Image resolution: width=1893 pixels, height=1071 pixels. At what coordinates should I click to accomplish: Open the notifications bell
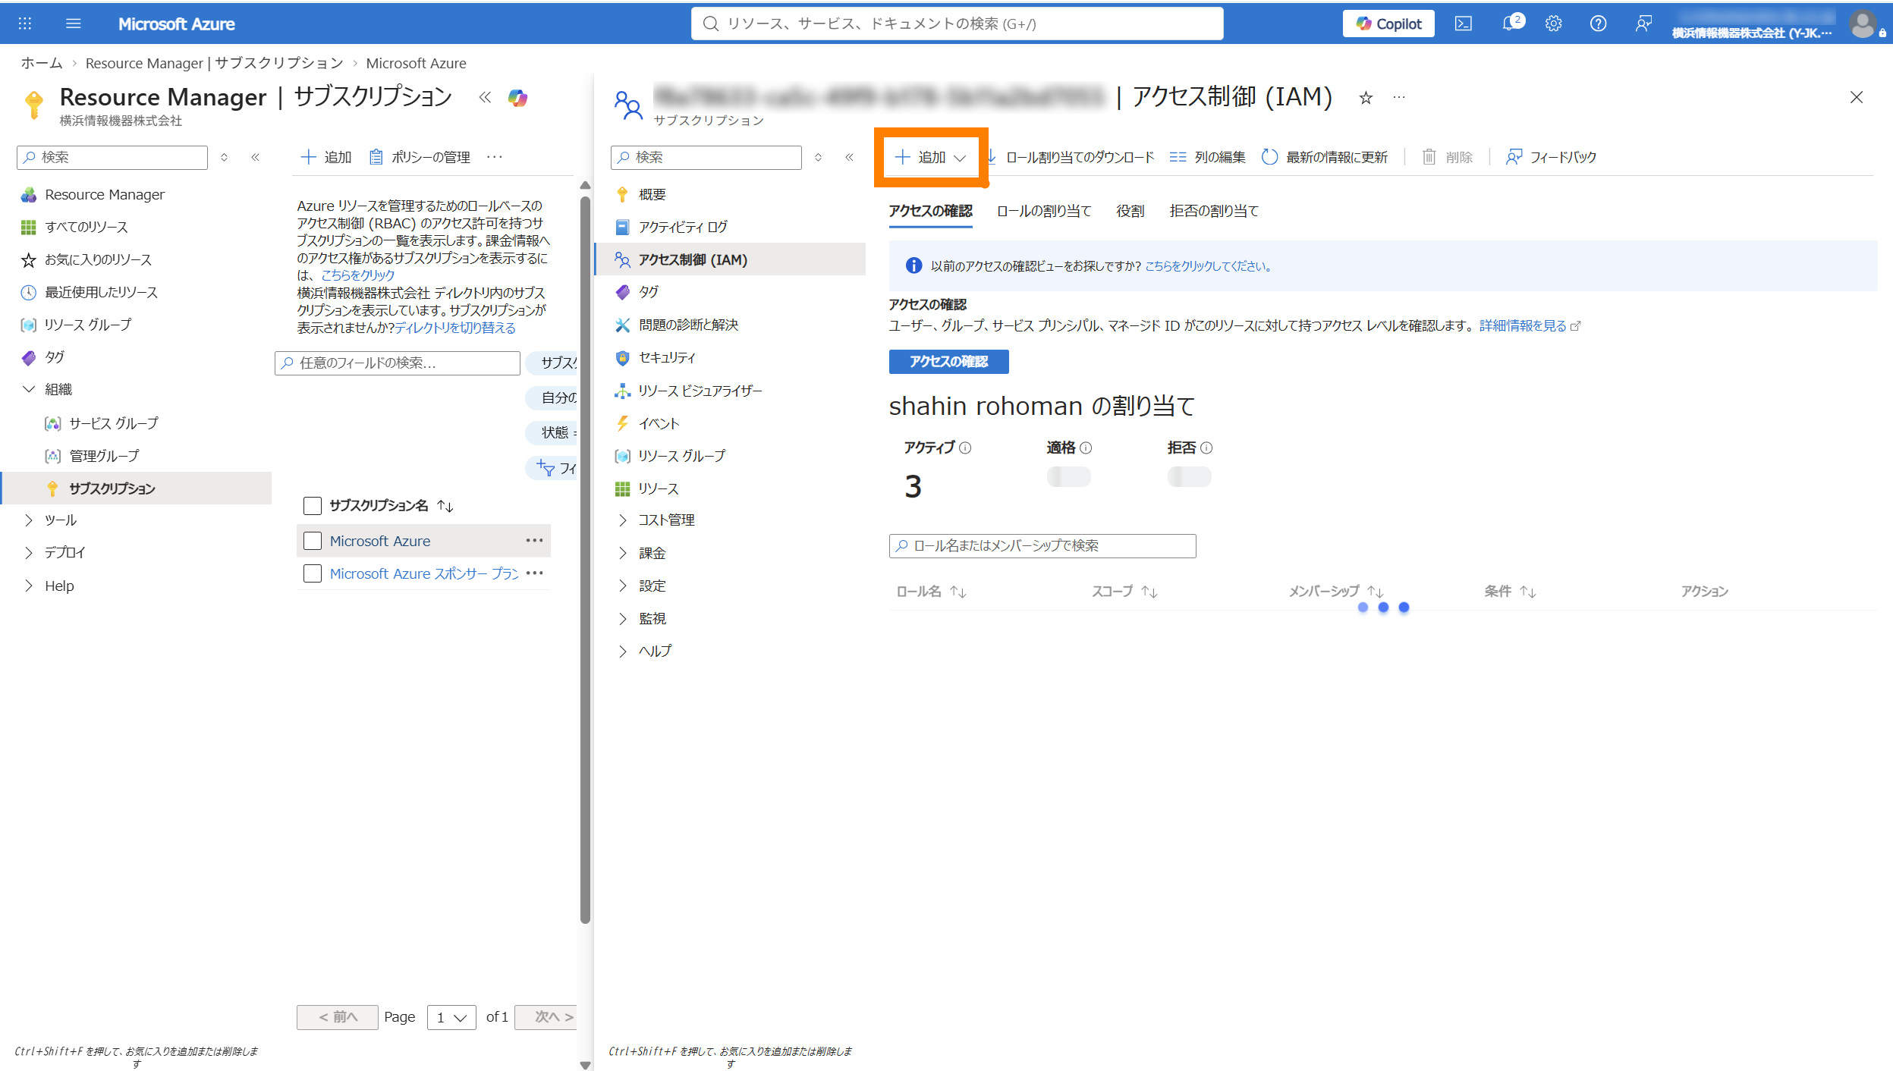[x=1510, y=24]
